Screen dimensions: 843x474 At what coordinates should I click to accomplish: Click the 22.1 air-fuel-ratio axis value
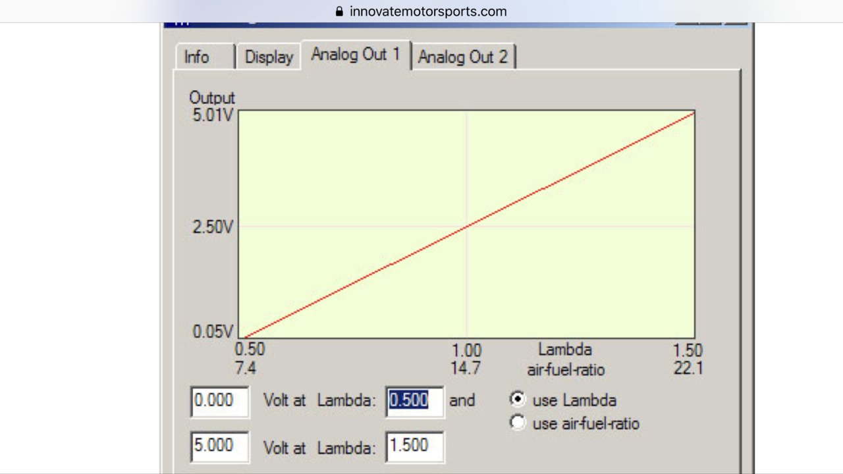coord(688,368)
